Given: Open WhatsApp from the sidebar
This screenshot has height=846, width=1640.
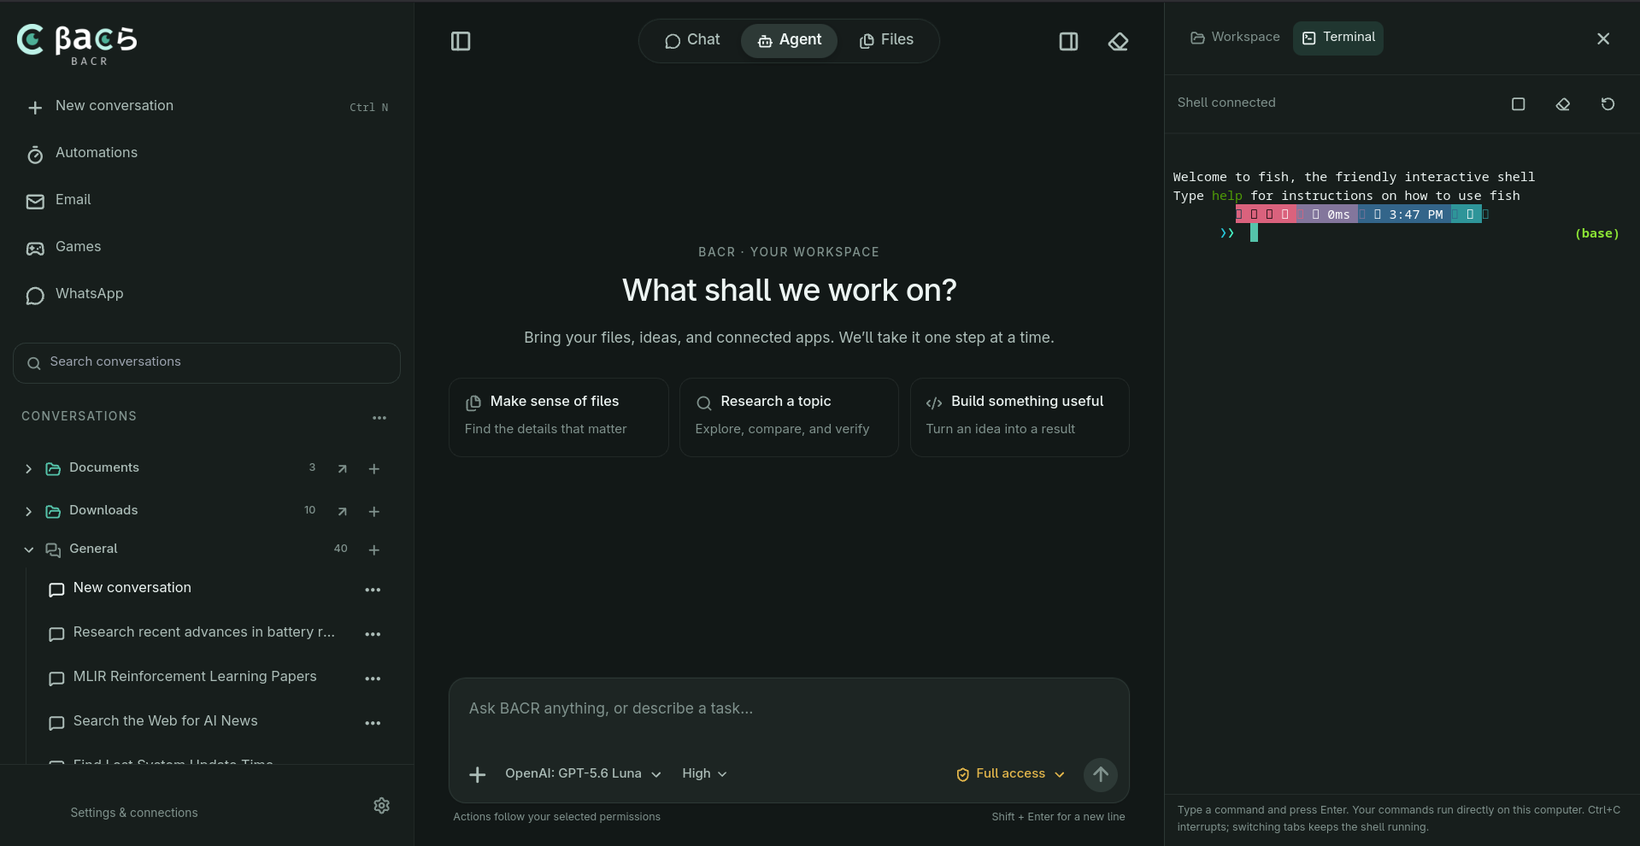Looking at the screenshot, I should tap(207, 294).
